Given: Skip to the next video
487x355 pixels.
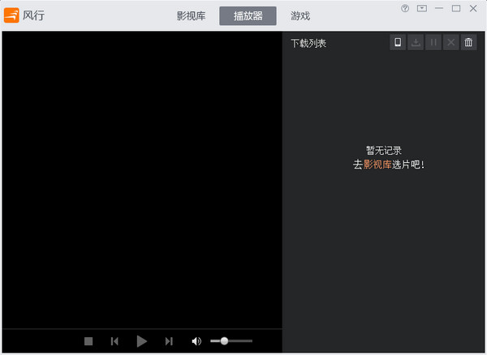Looking at the screenshot, I should (x=169, y=341).
